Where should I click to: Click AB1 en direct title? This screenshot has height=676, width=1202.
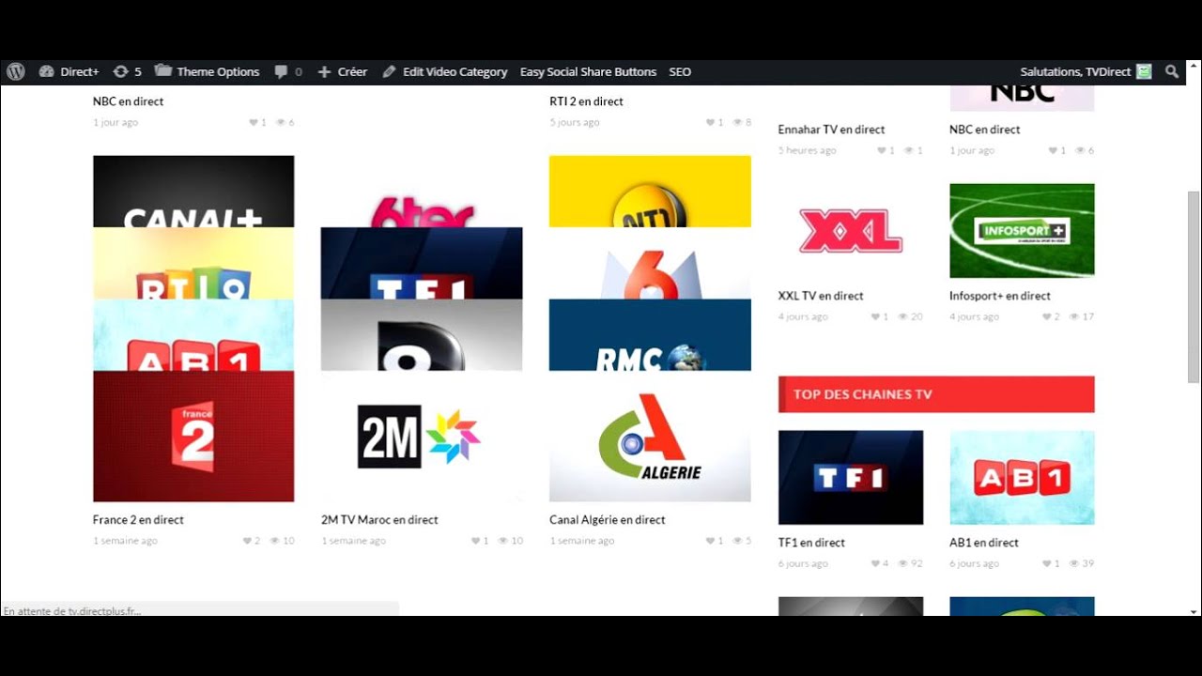click(x=984, y=543)
